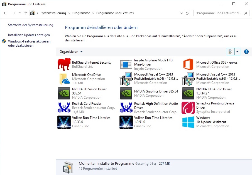The image size is (252, 175).
Task: Click the refresh icon beside the address bar
Action: pos(187,13)
